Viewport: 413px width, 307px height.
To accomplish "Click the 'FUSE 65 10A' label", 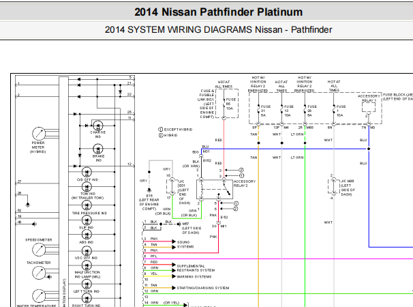I will tap(231, 104).
